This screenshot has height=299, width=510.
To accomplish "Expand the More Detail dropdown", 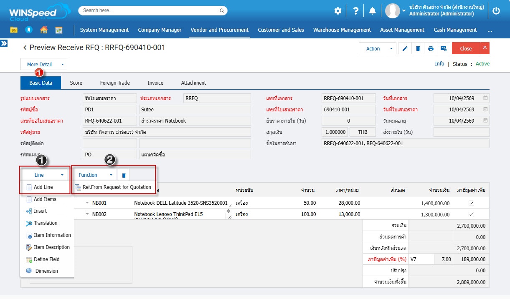I will click(x=43, y=64).
